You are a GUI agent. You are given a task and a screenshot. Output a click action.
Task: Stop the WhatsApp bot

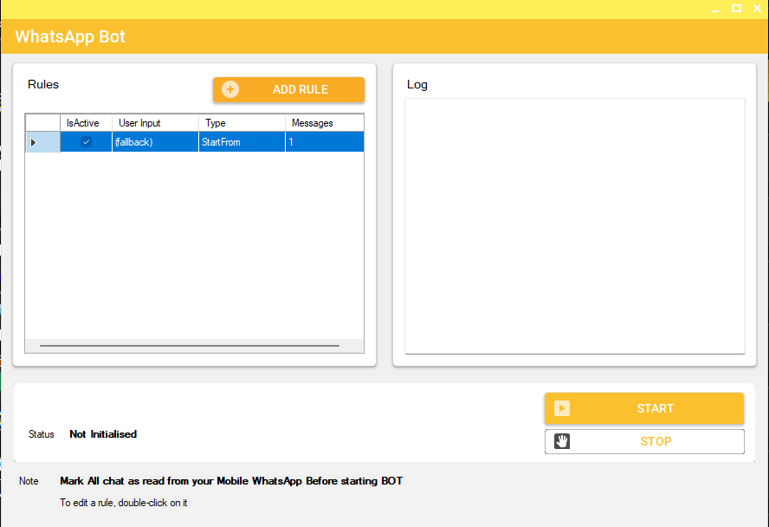tap(644, 441)
